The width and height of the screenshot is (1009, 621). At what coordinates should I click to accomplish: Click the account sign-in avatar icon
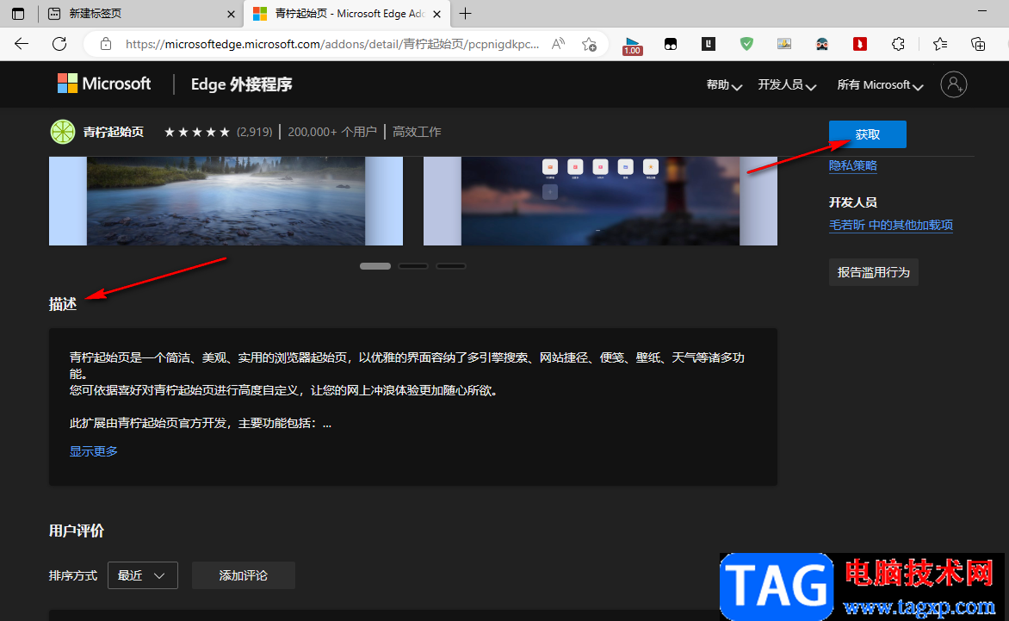point(953,84)
